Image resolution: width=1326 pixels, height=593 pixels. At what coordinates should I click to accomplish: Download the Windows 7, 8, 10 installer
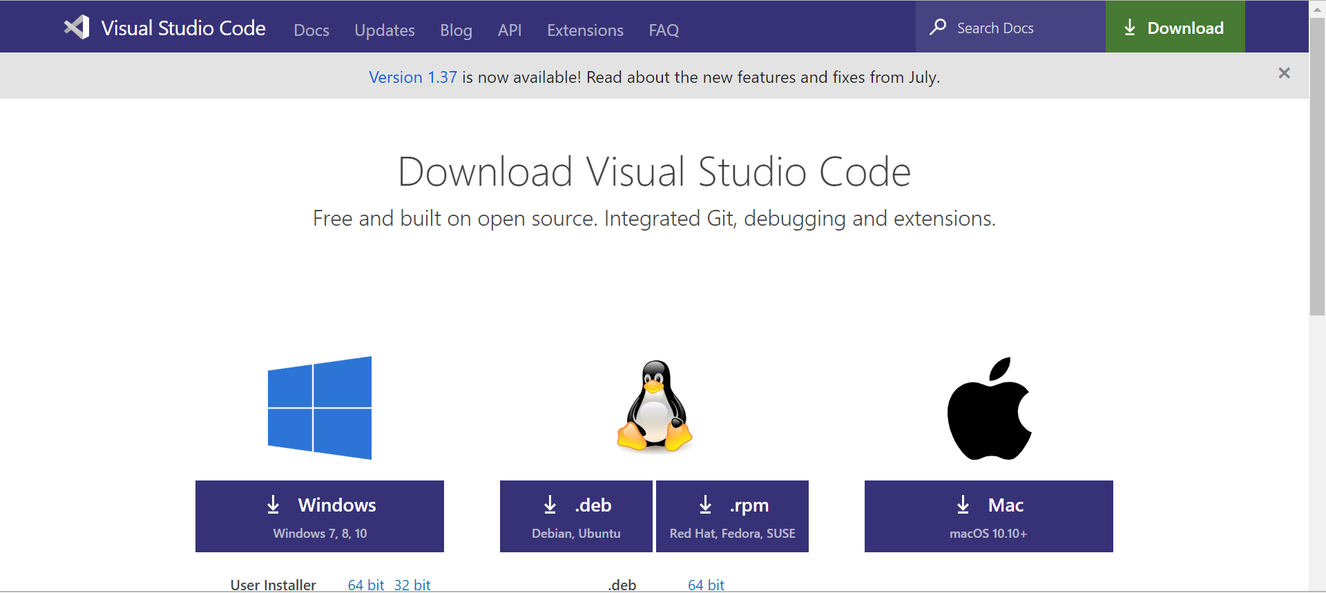(320, 516)
